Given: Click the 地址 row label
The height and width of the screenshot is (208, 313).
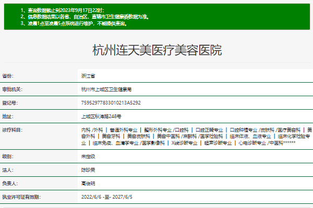Looking at the screenshot, I should click(x=8, y=116).
